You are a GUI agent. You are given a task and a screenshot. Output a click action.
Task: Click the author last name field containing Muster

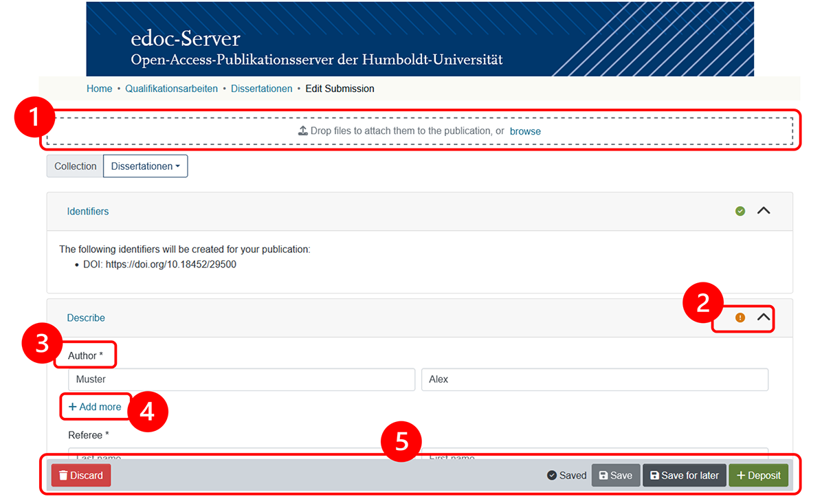pos(241,379)
